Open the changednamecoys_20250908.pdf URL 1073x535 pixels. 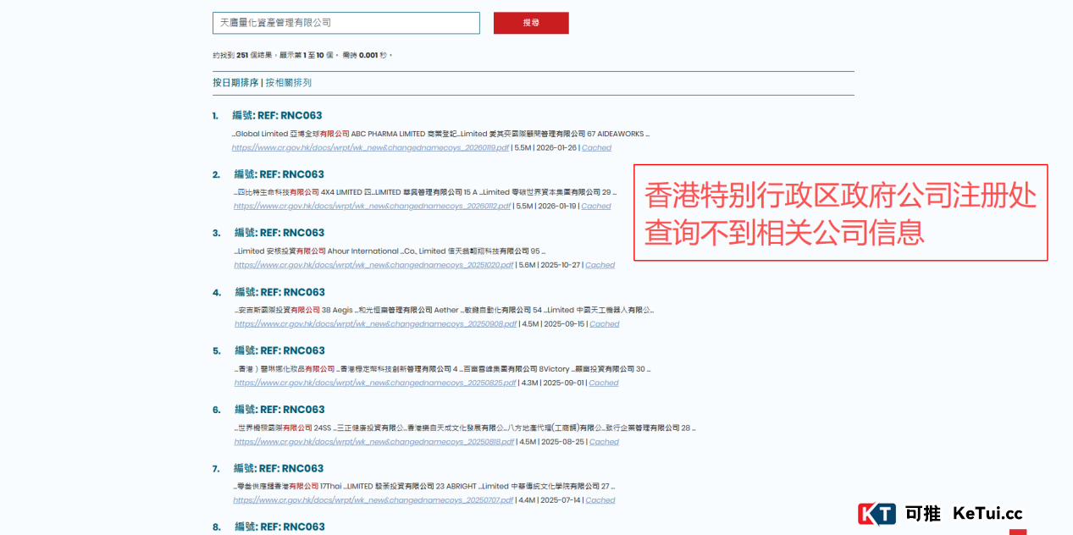(376, 323)
